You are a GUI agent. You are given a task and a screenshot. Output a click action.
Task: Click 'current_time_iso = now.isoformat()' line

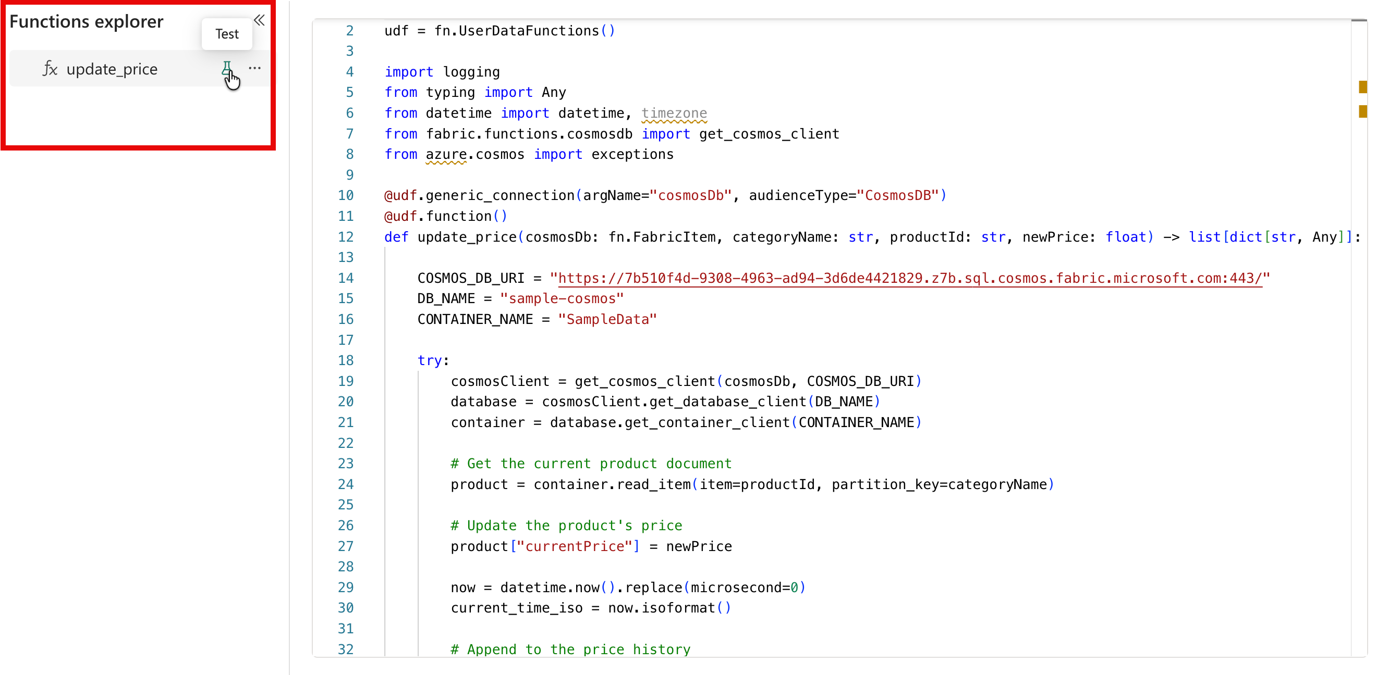[x=591, y=608]
